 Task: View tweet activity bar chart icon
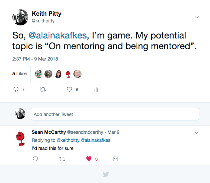click(x=96, y=89)
